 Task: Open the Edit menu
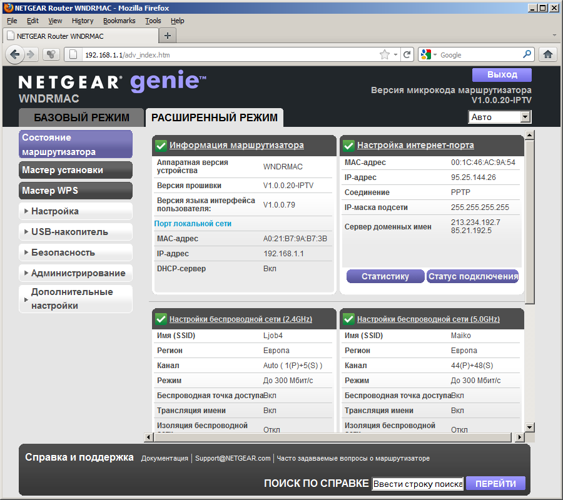pyautogui.click(x=33, y=21)
